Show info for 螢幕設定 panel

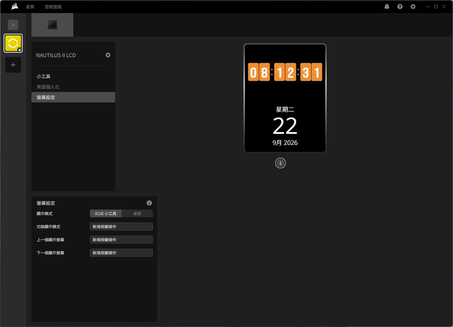click(x=149, y=203)
